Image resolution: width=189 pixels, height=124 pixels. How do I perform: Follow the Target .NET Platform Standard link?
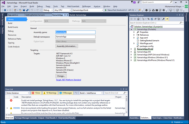(x=68, y=80)
